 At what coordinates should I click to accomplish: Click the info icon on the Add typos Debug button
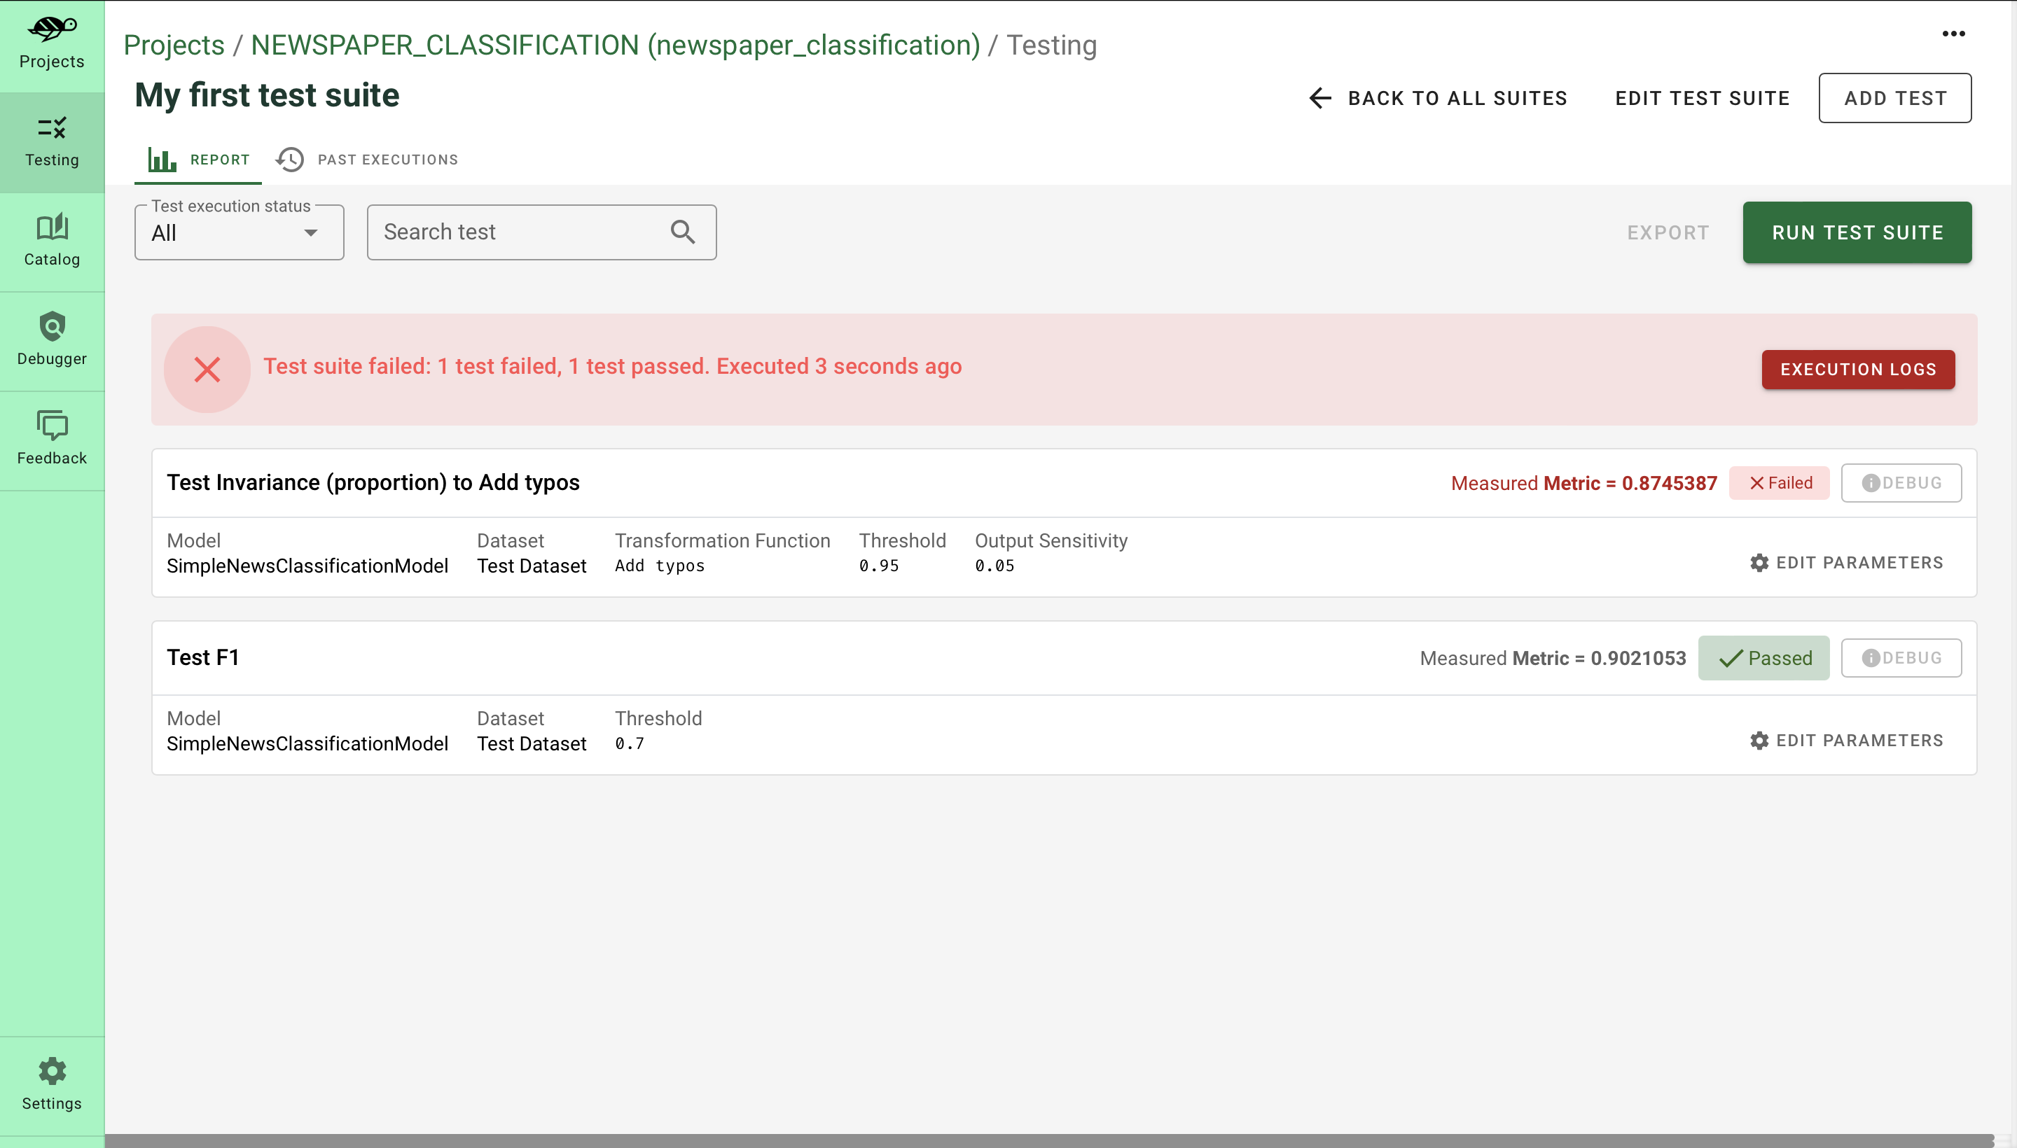1871,482
